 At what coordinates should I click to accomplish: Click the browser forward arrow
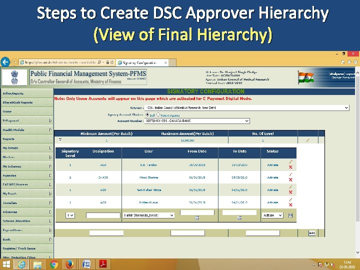(14, 62)
